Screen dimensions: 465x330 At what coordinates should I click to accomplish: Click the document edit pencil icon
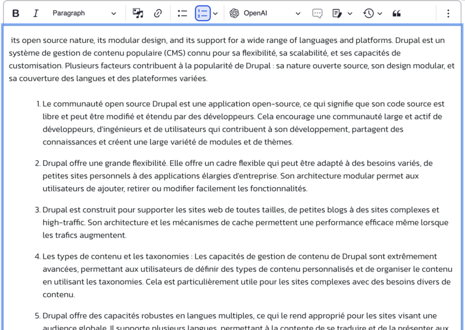[x=337, y=13]
